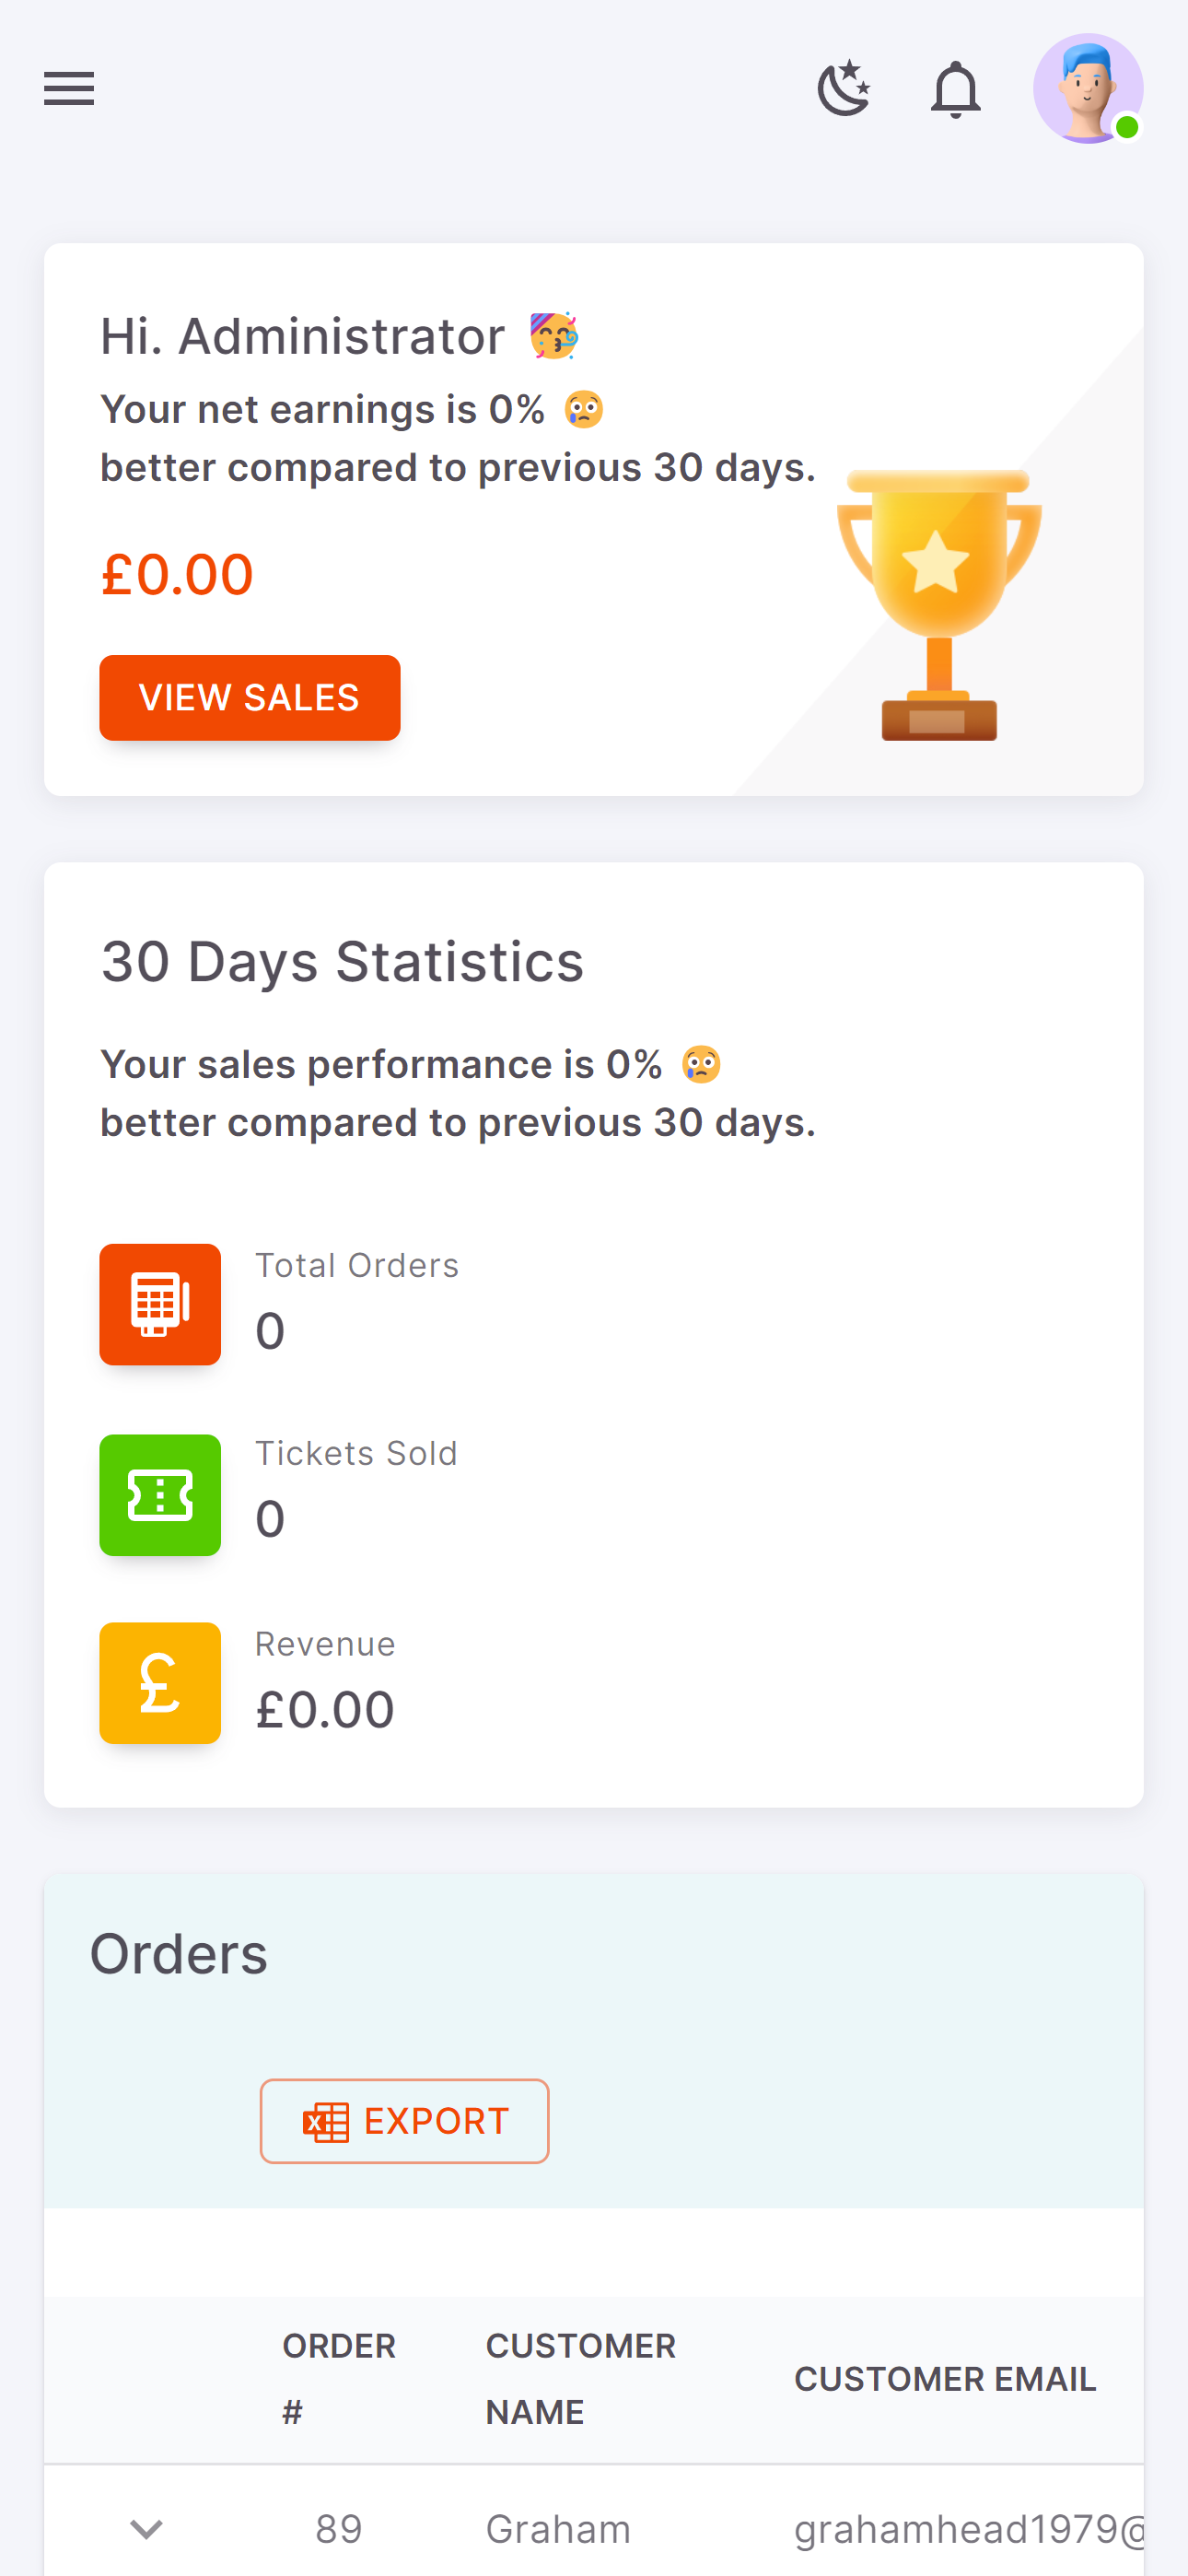Click the CUSTOMER NAME column header
This screenshot has height=2576, width=1188.
pyautogui.click(x=580, y=2378)
